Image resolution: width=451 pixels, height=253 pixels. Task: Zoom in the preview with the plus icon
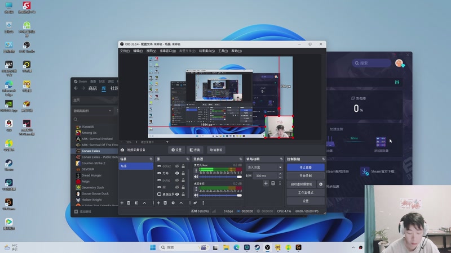[136, 142]
